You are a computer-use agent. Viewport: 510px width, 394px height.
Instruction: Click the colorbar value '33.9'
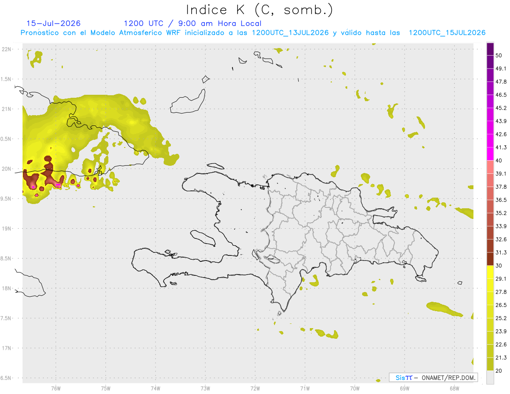click(x=501, y=226)
